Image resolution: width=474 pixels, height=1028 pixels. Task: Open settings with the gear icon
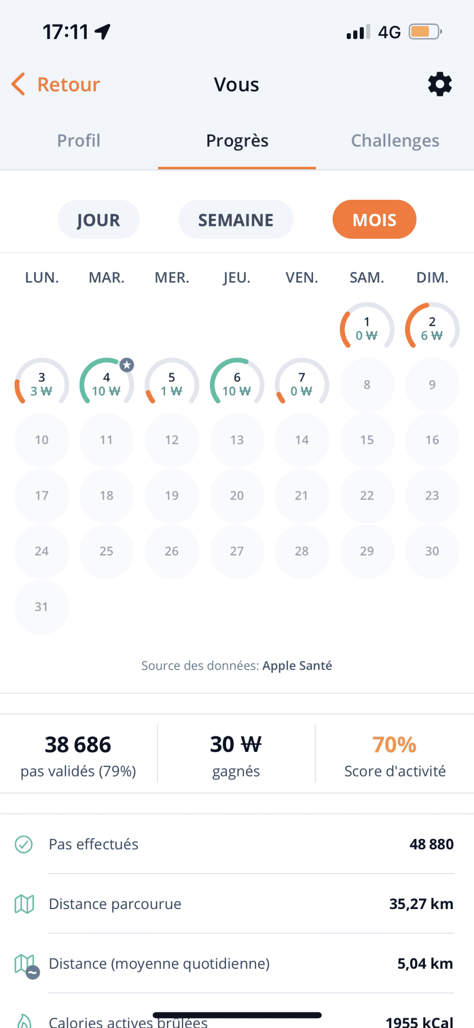point(440,84)
